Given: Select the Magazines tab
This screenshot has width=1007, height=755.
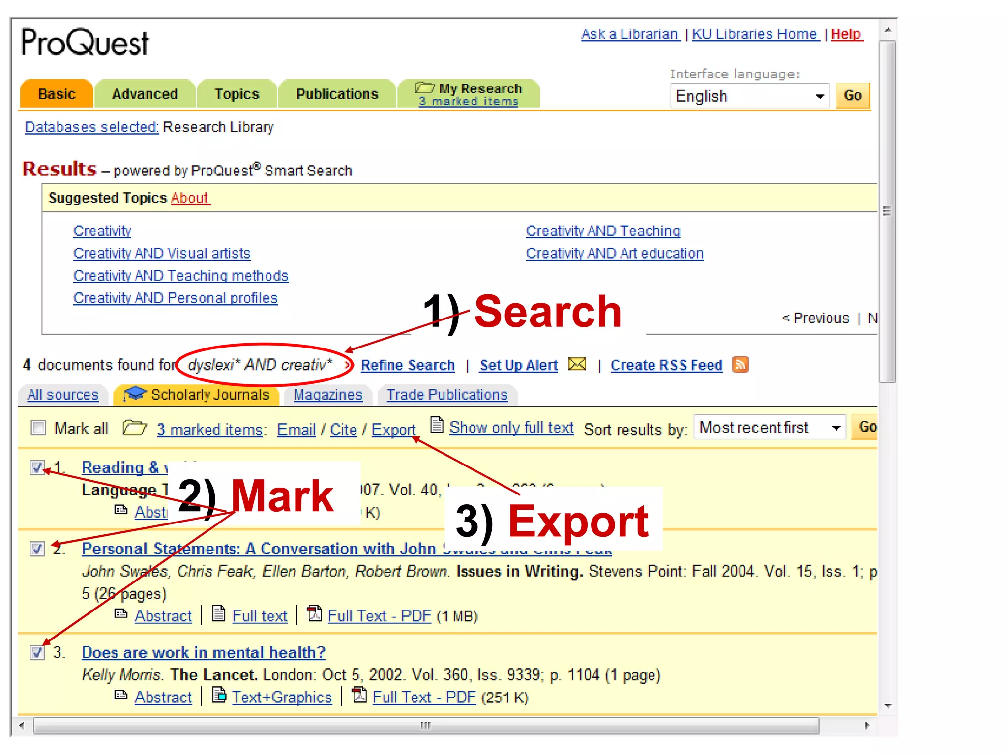Looking at the screenshot, I should coord(328,395).
